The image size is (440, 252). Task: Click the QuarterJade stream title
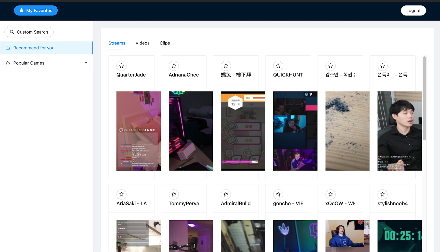[131, 75]
